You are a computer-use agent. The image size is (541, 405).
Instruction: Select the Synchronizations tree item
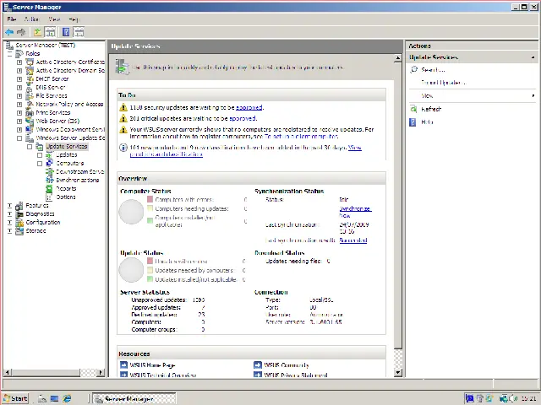tap(78, 180)
